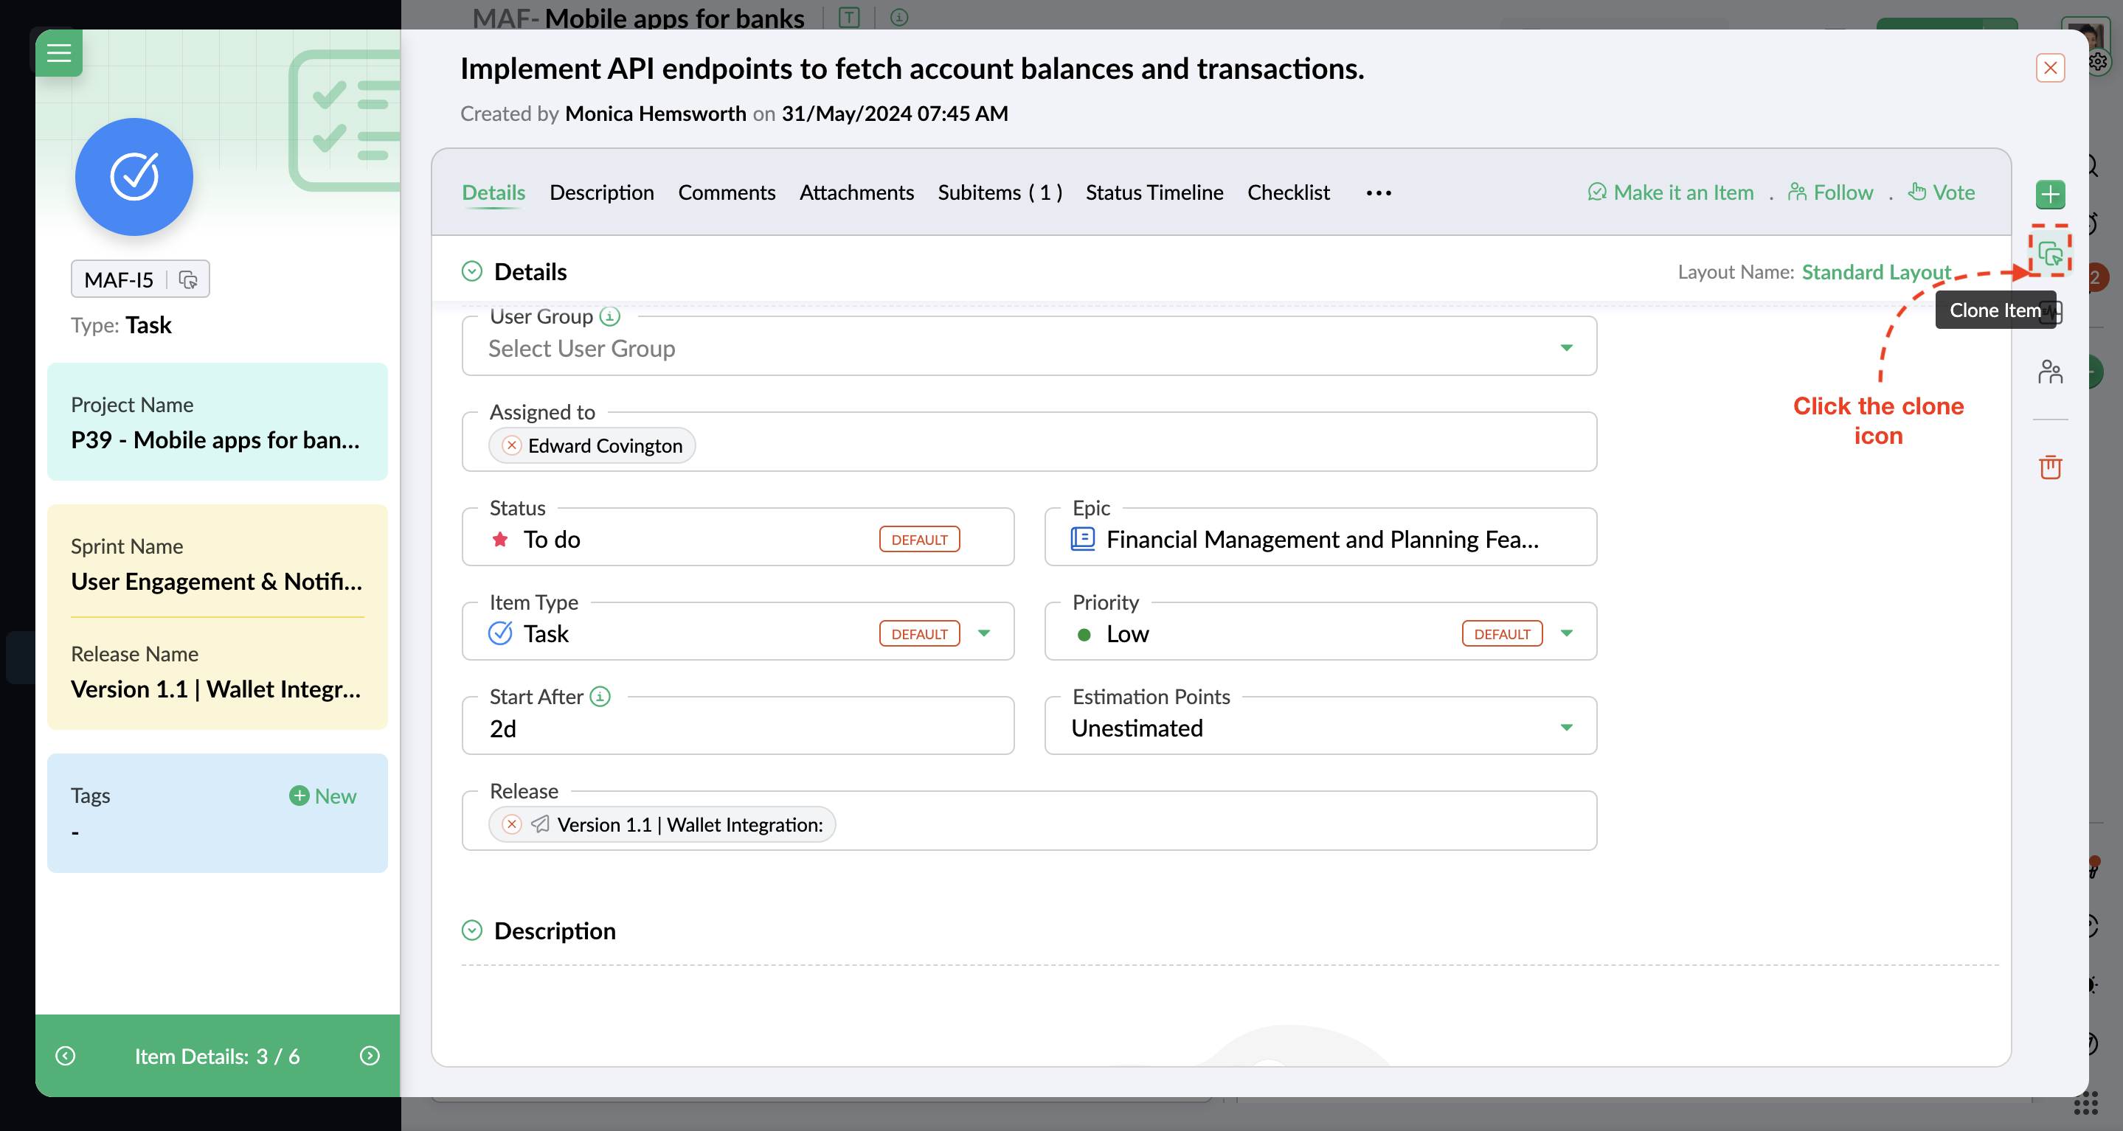Go to next item with right arrow

point(370,1056)
